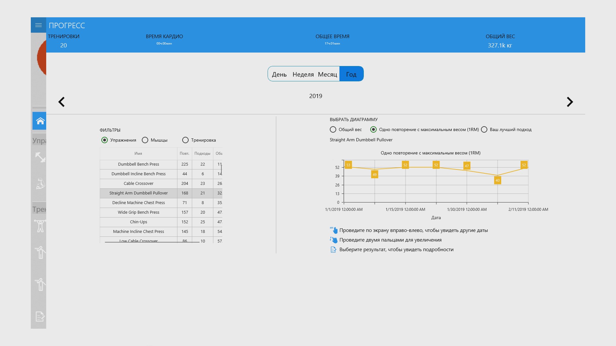Click the notes and pencil sidebar icon
This screenshot has width=616, height=346.
[x=40, y=317]
